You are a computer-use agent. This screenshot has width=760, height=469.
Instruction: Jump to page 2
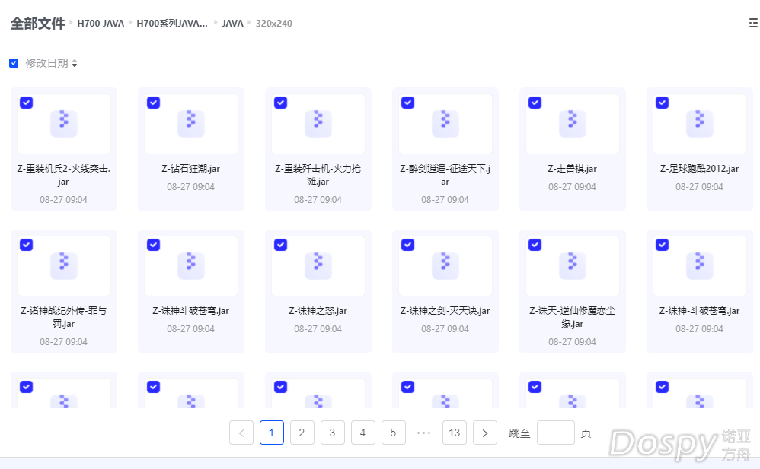[302, 433]
